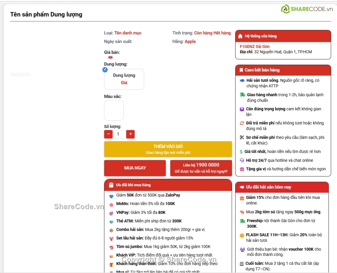Screen dimensions: 337x273
Task: Click the gift icon beside Tặng gia vị
Action: (x=242, y=169)
